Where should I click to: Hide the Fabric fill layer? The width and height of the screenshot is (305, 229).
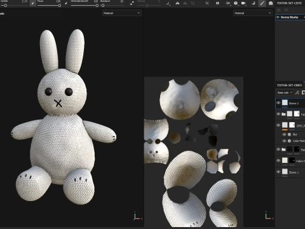(278, 160)
